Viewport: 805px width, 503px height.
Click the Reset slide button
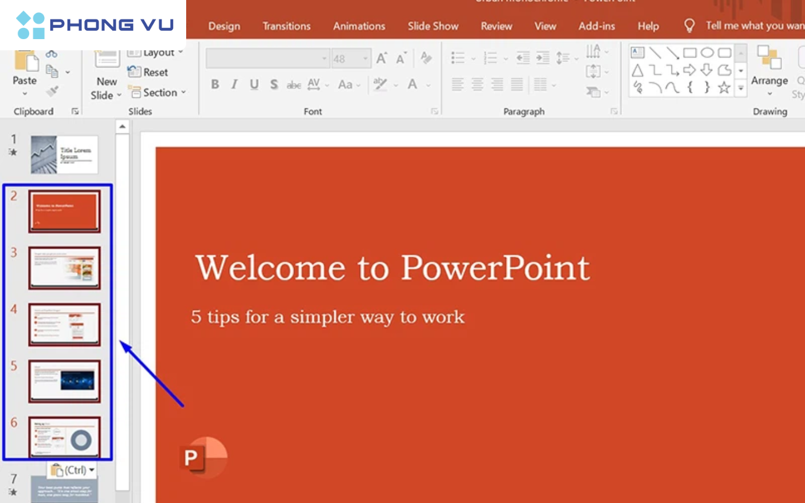click(148, 72)
